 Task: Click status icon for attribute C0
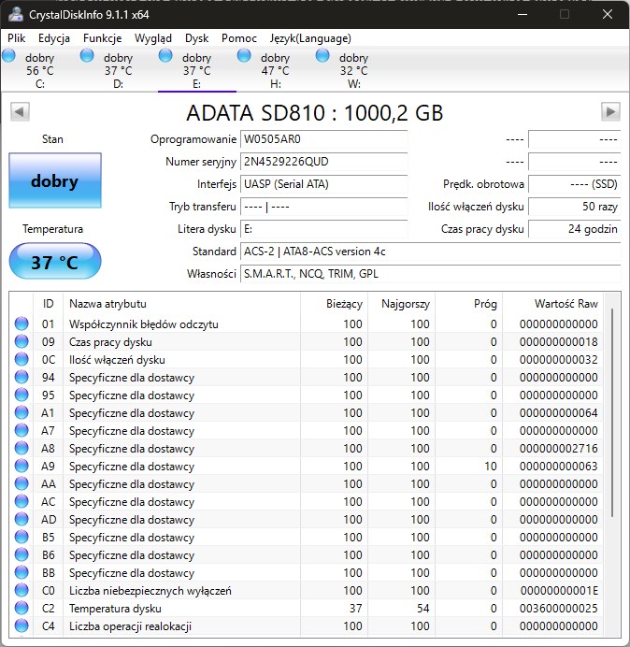tap(21, 591)
